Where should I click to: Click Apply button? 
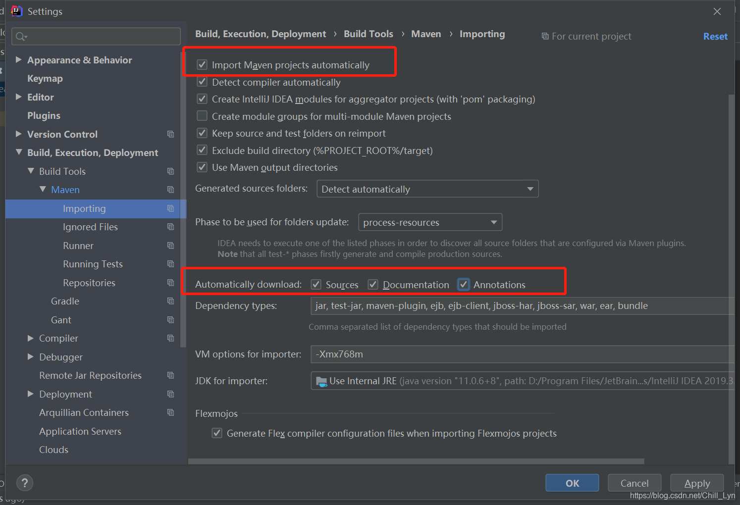pos(697,483)
